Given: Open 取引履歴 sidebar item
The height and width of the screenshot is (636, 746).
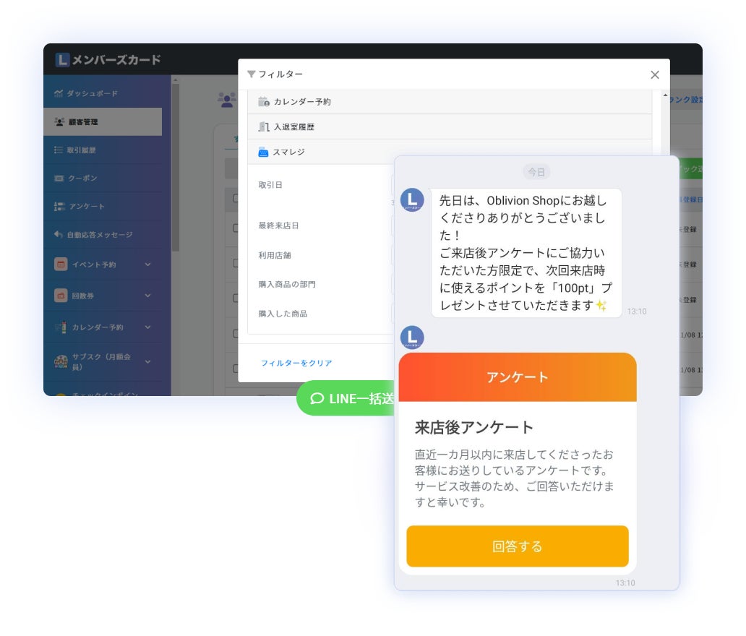Looking at the screenshot, I should tap(103, 150).
